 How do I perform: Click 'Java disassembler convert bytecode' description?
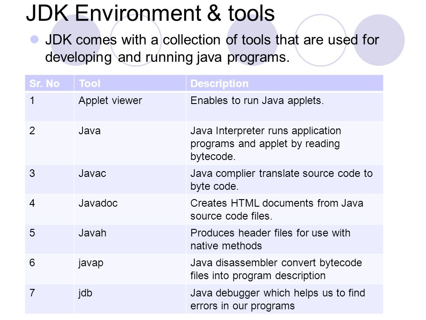[285, 269]
